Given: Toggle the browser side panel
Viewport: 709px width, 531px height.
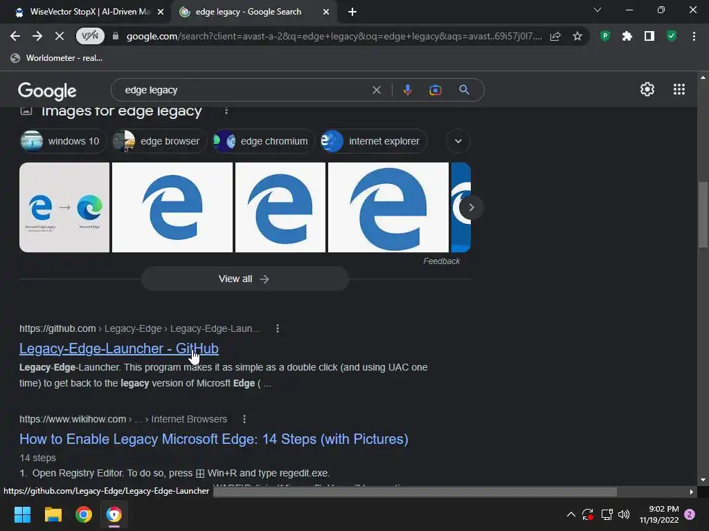Looking at the screenshot, I should coord(649,36).
